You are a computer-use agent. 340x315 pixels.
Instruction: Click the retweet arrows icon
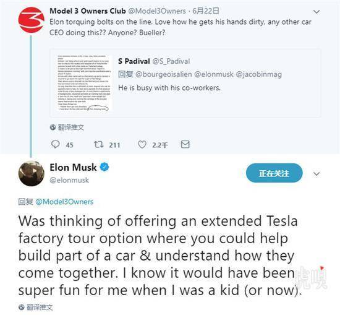tap(98, 144)
